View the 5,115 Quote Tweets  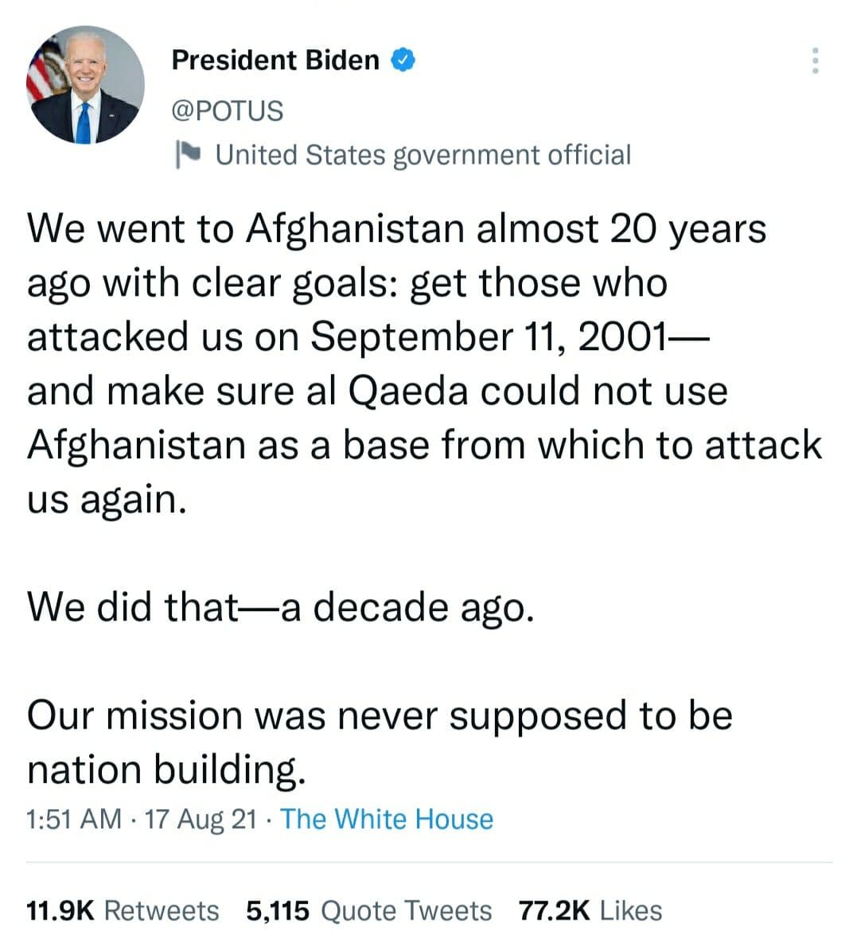368,910
